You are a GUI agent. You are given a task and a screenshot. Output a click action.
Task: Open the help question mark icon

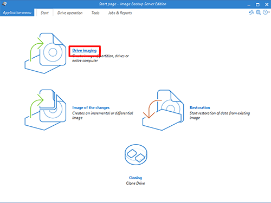point(265,12)
